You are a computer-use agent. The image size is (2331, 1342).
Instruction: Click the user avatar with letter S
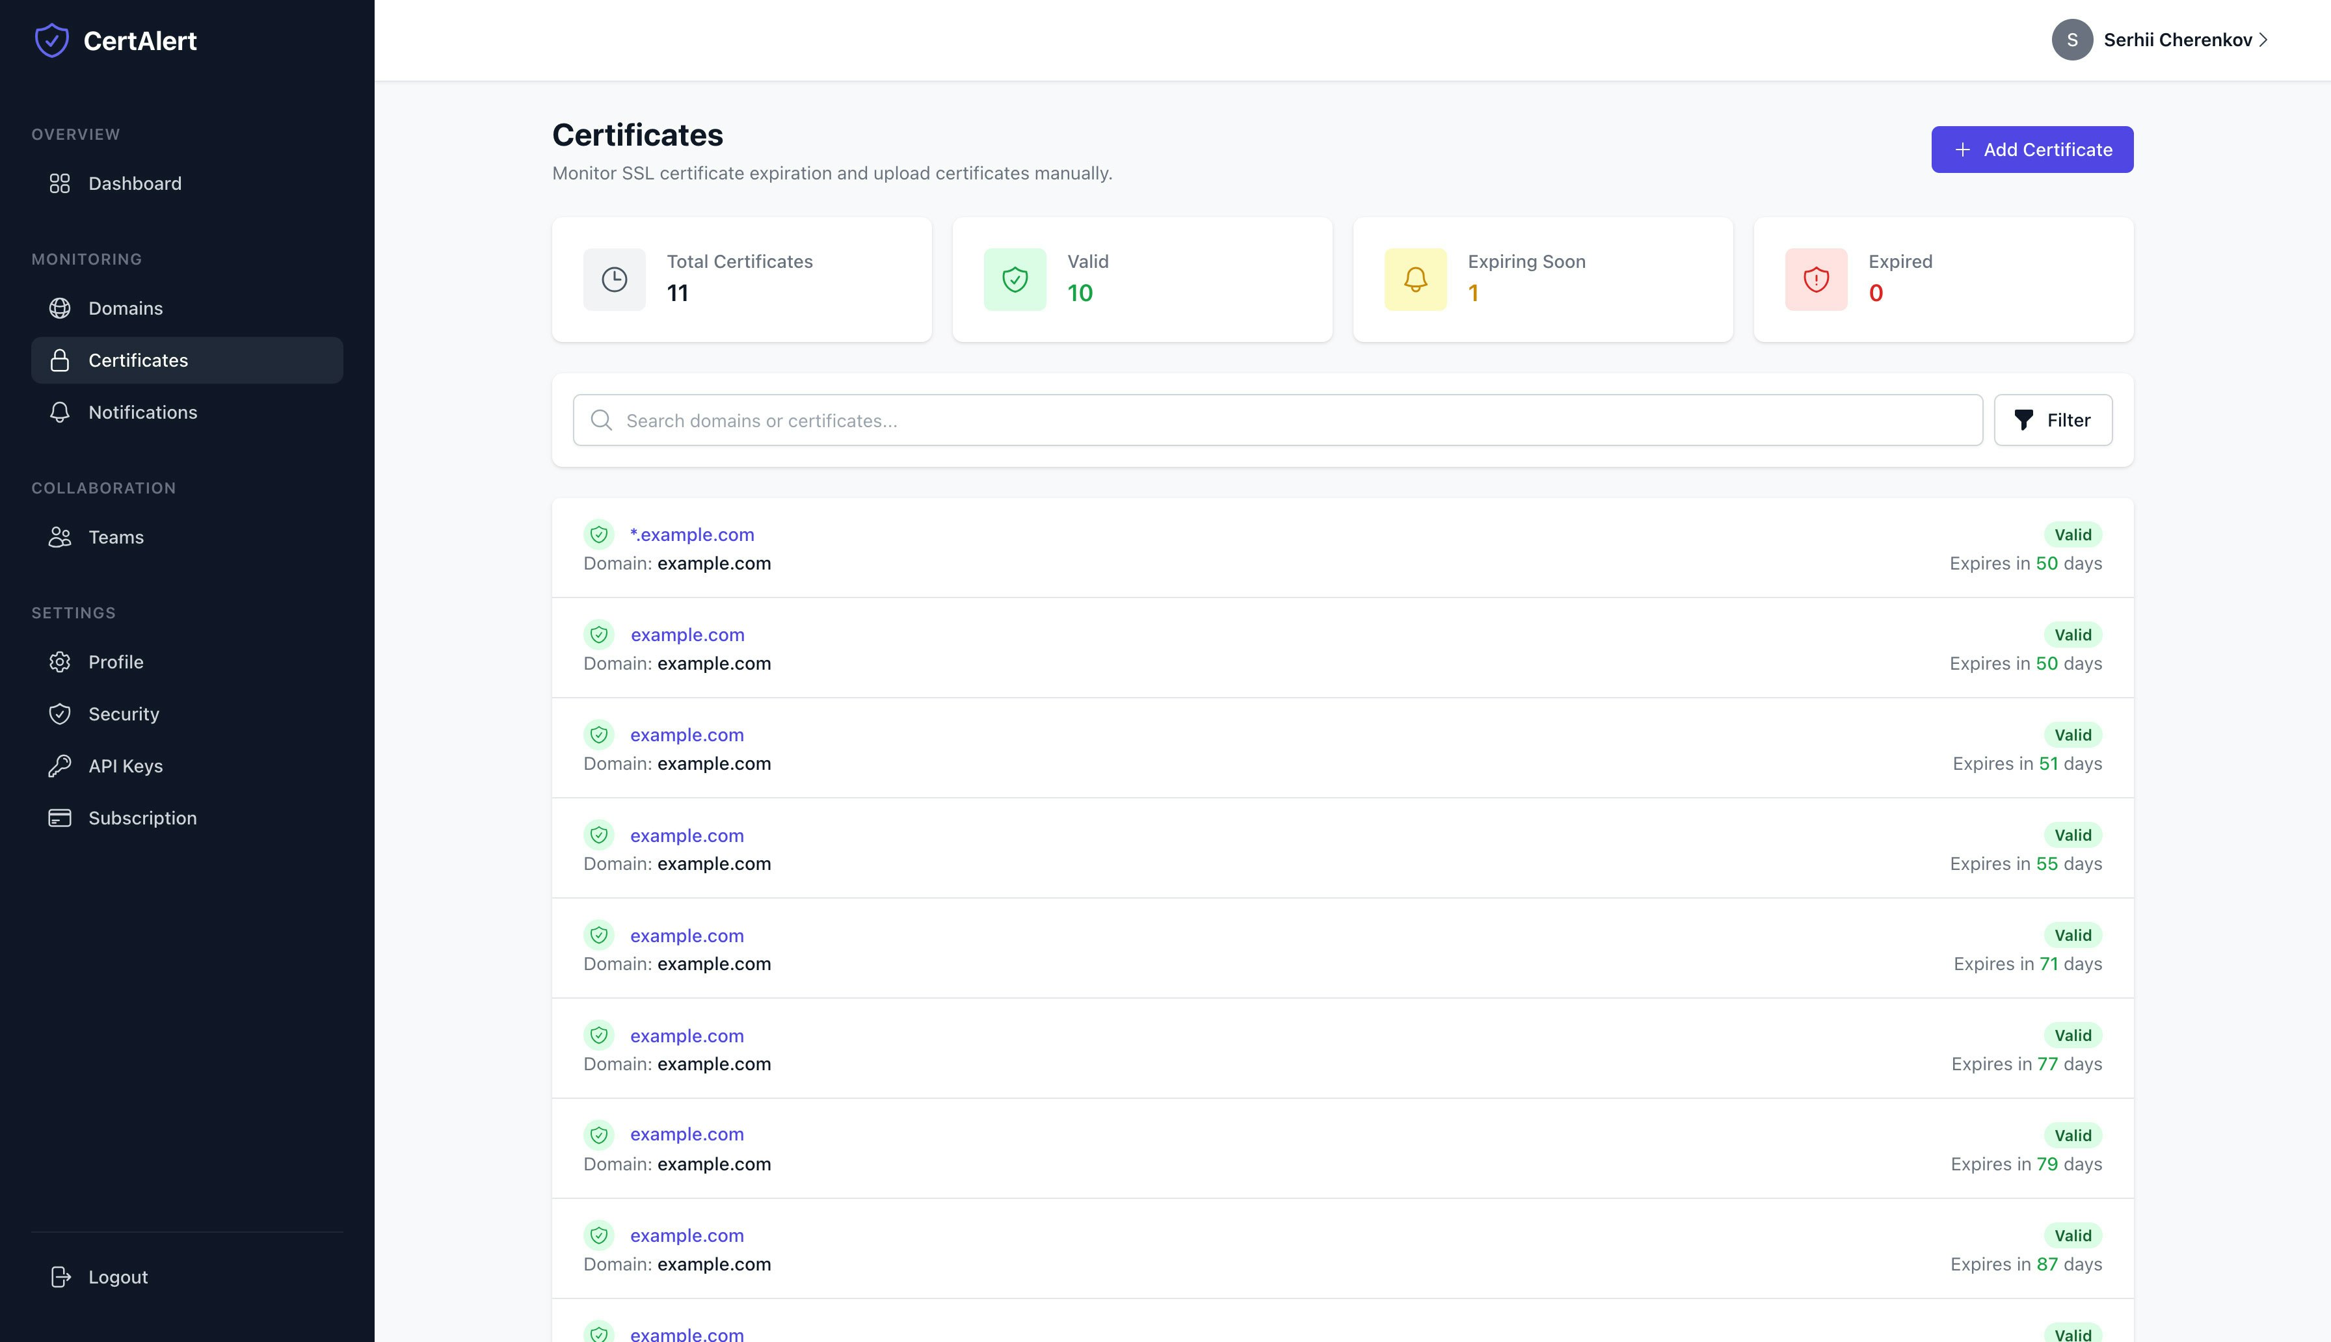[2072, 40]
